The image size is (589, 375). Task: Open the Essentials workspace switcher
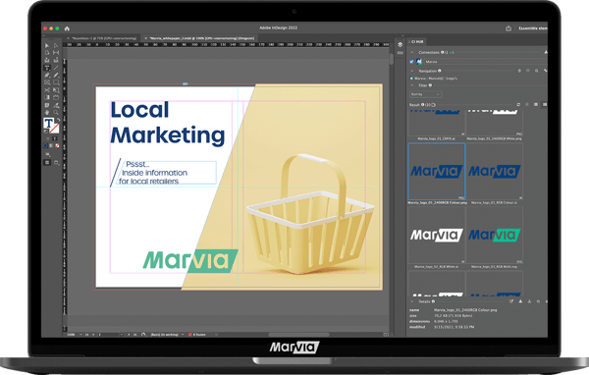[x=533, y=28]
